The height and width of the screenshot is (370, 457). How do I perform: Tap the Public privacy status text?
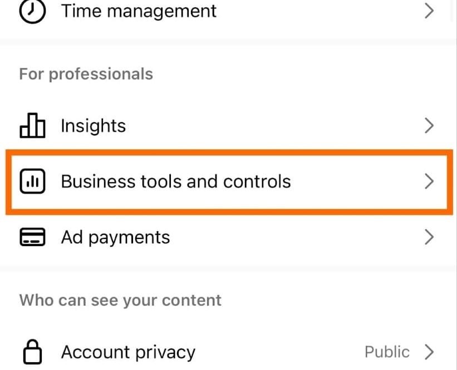pyautogui.click(x=387, y=351)
